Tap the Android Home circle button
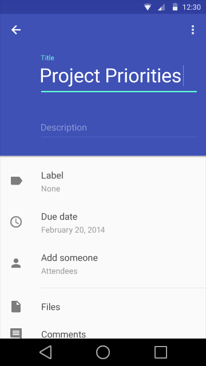The width and height of the screenshot is (206, 366). pos(103,352)
